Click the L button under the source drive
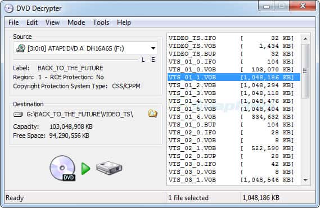Screen dimensions: 320x208 pyautogui.click(x=143, y=60)
